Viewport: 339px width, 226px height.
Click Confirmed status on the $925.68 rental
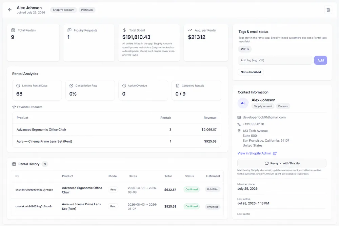[x=192, y=206]
